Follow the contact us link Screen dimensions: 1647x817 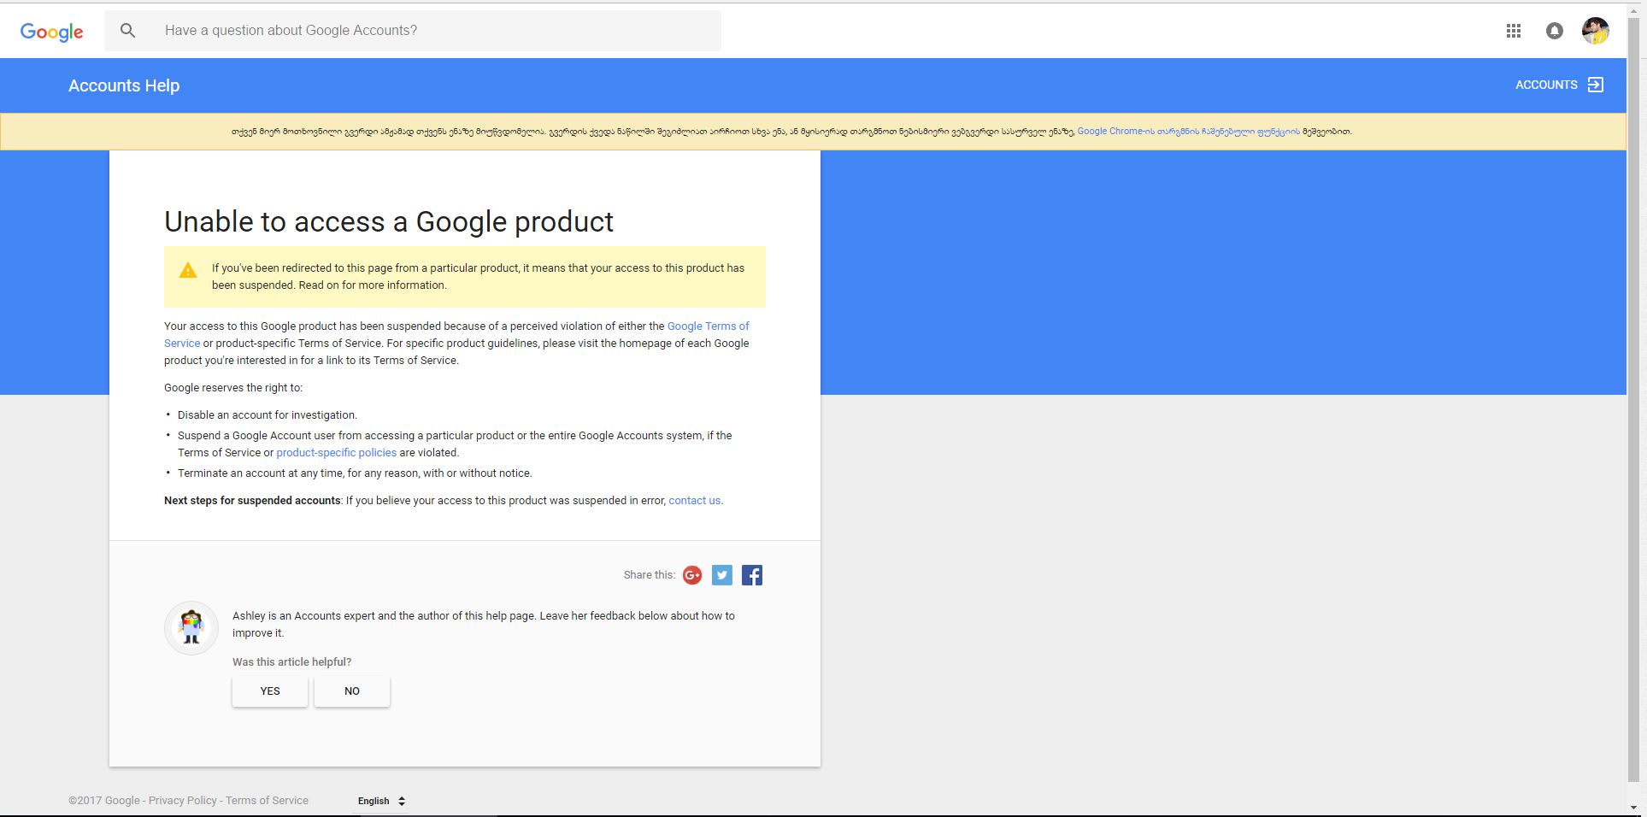coord(694,501)
